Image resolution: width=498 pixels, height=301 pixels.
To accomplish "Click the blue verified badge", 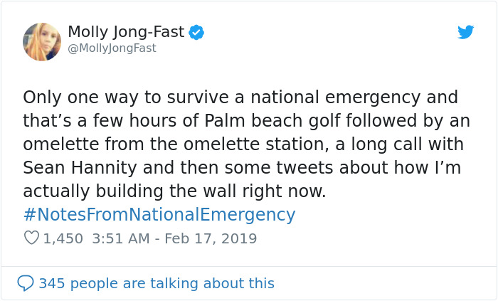I will 196,32.
